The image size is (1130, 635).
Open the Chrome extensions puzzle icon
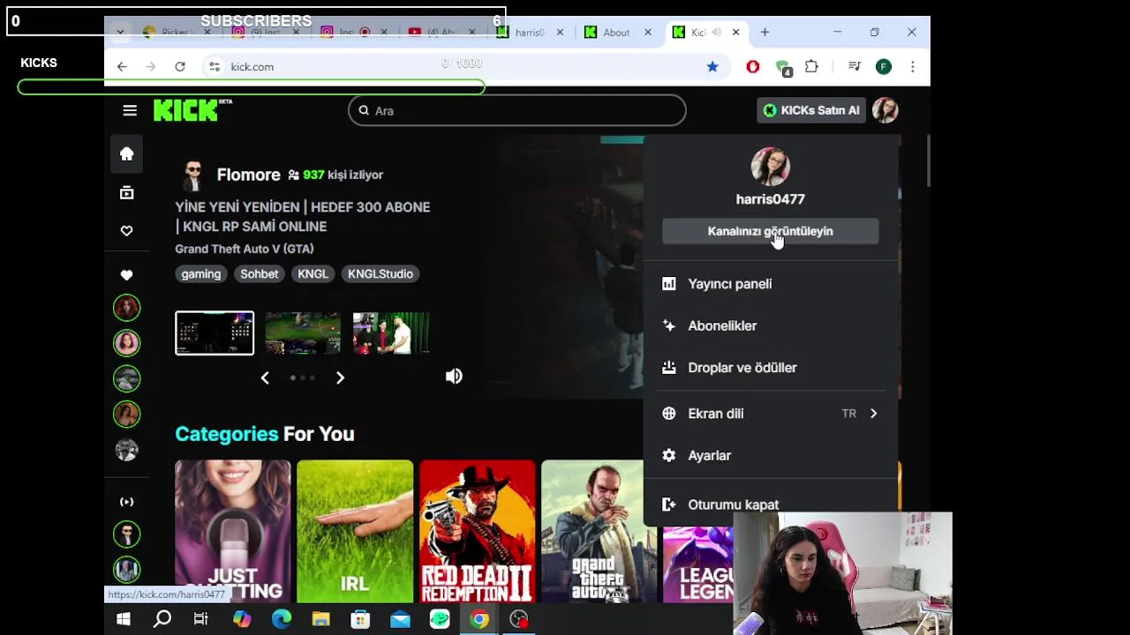point(811,66)
